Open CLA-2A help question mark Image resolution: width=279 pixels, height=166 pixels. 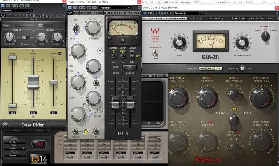point(277,19)
